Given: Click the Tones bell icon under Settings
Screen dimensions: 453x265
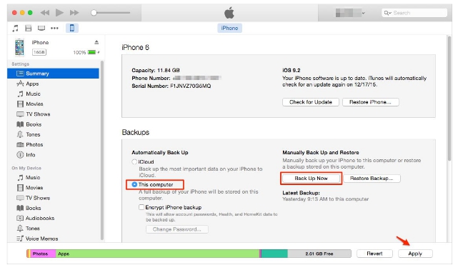Looking at the screenshot, I should [20, 134].
